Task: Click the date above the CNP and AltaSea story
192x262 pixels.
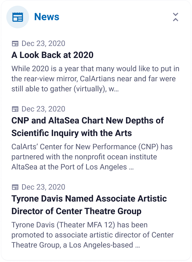Action: [x=43, y=109]
